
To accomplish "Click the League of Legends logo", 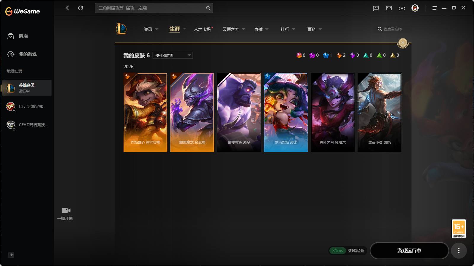I will 121,29.
